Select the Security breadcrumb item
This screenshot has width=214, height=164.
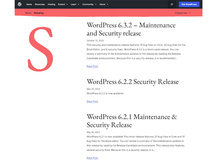39,13
